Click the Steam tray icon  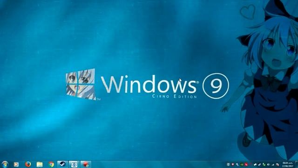pyautogui.click(x=260, y=164)
